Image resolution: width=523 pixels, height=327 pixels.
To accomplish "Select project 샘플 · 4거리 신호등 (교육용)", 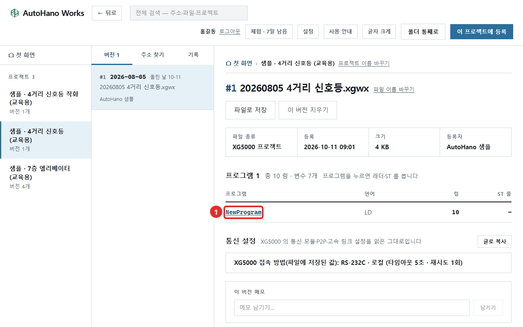I will [x=45, y=140].
